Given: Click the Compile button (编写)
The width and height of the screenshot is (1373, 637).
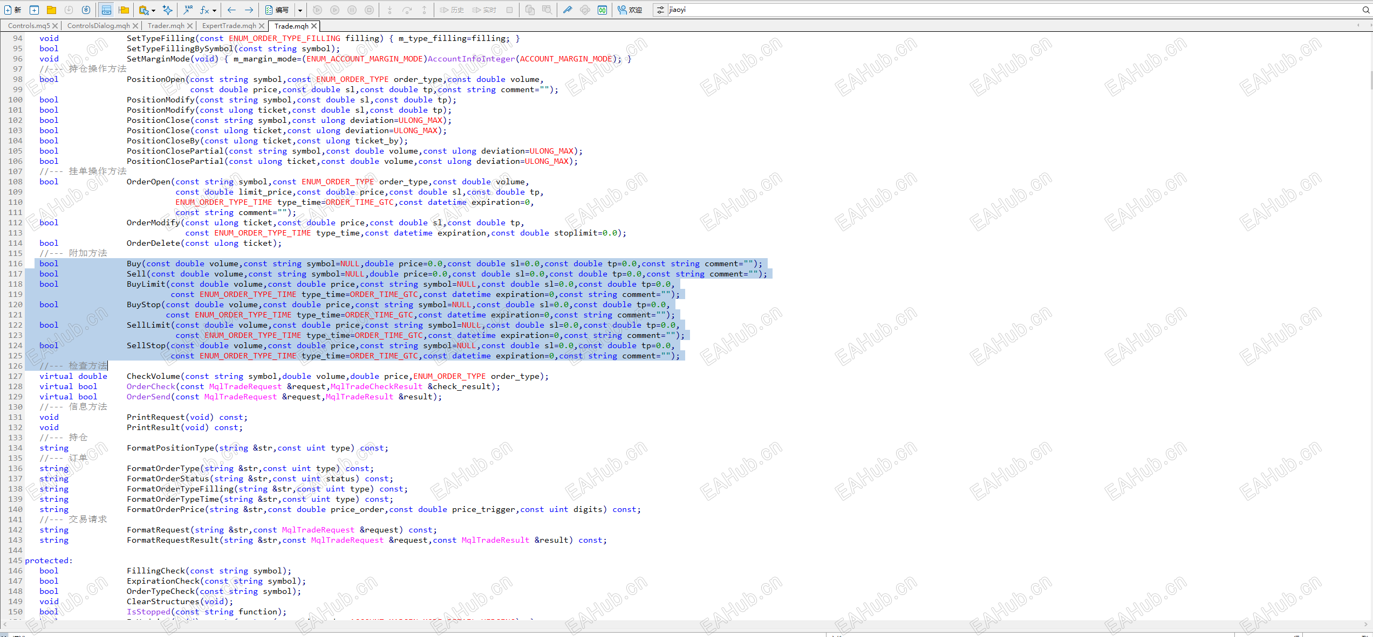Looking at the screenshot, I should (x=277, y=10).
